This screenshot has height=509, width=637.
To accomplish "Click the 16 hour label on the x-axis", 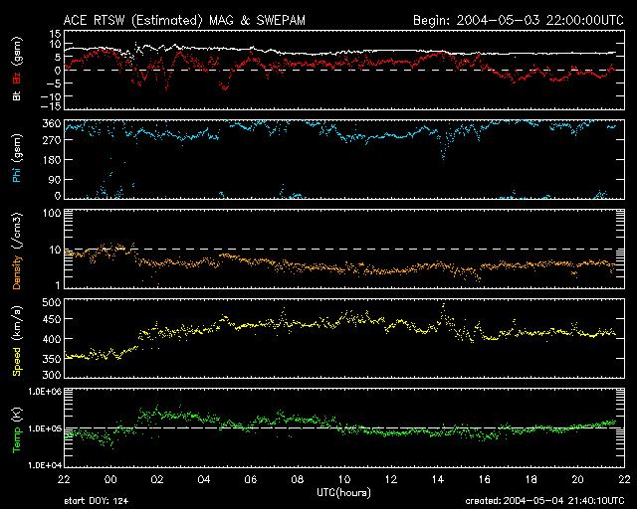I will pos(485,480).
